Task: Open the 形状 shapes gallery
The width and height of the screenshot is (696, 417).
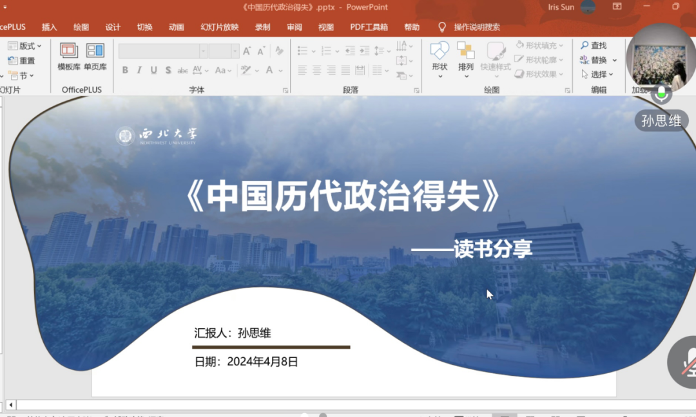Action: [440, 55]
